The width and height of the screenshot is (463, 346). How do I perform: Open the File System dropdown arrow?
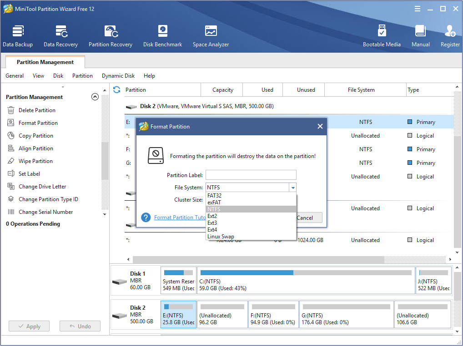point(292,188)
